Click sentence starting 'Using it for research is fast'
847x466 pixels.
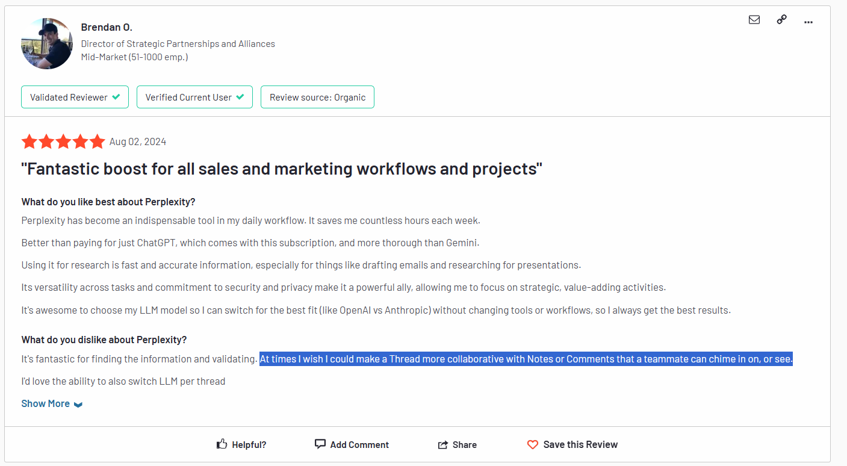click(301, 265)
